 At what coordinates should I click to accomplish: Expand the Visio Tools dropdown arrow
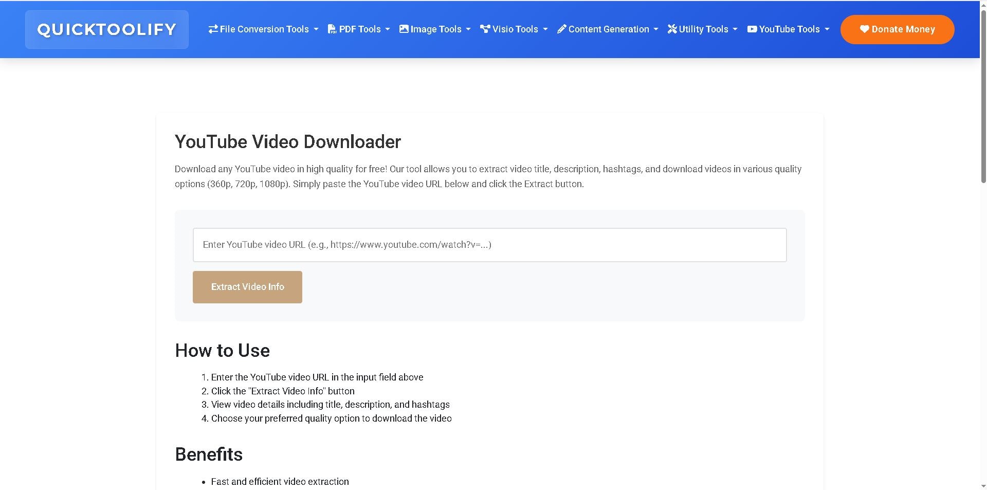pyautogui.click(x=545, y=30)
